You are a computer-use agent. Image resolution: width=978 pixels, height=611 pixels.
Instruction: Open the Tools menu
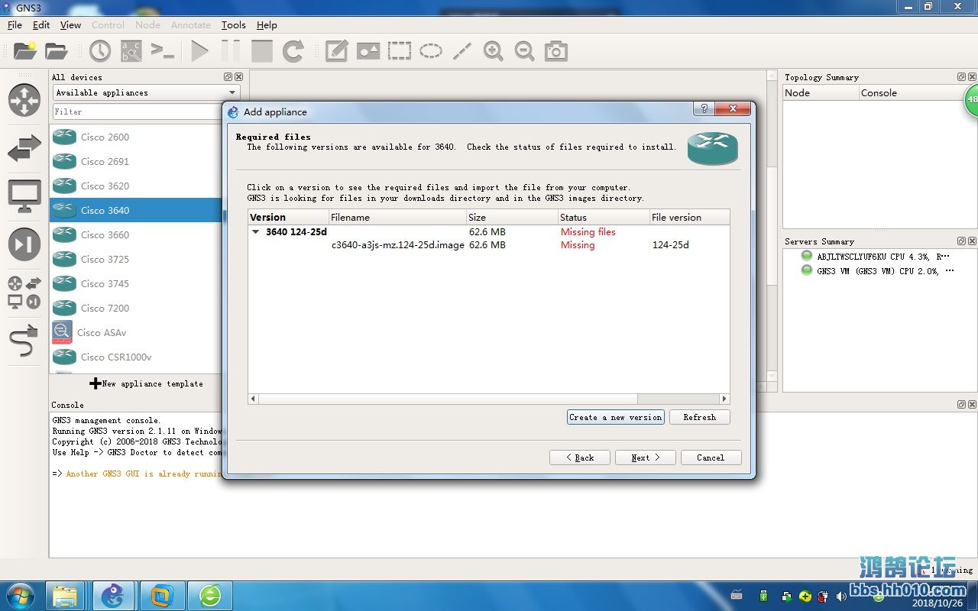[234, 25]
